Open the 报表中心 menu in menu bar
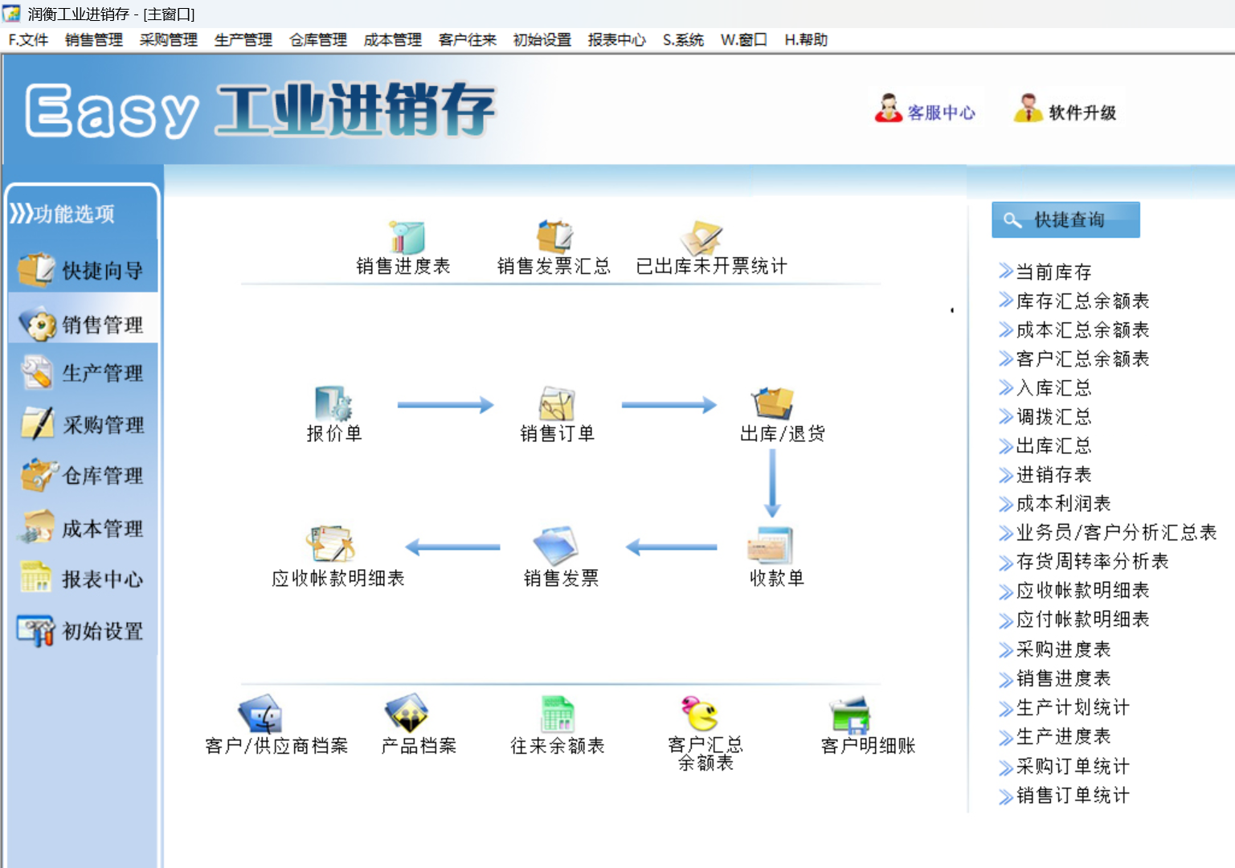This screenshot has height=868, width=1235. click(616, 40)
